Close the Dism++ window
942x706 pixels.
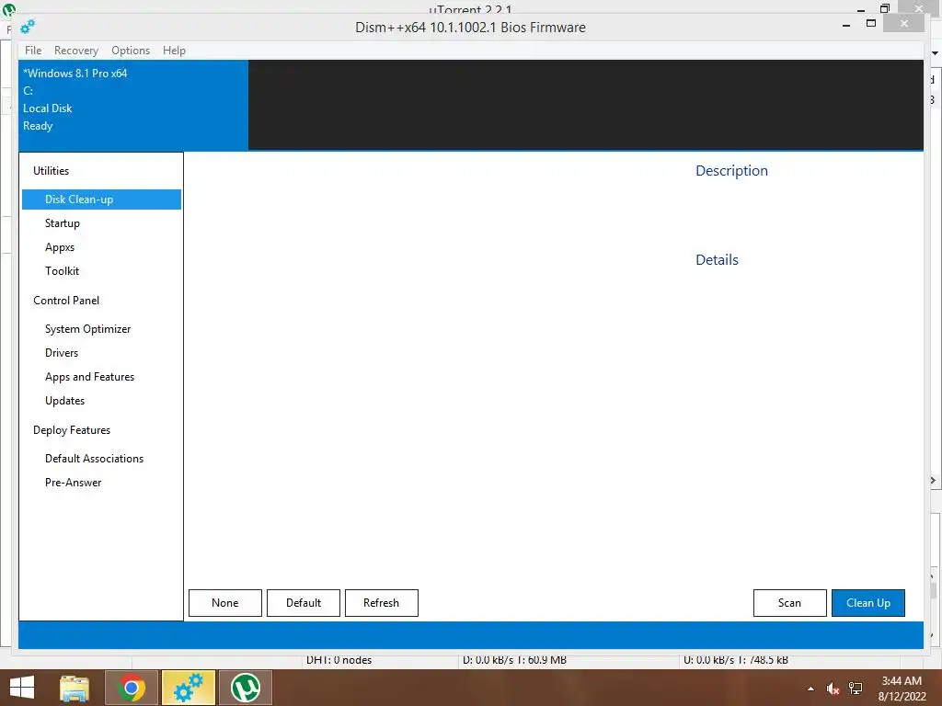[x=904, y=23]
